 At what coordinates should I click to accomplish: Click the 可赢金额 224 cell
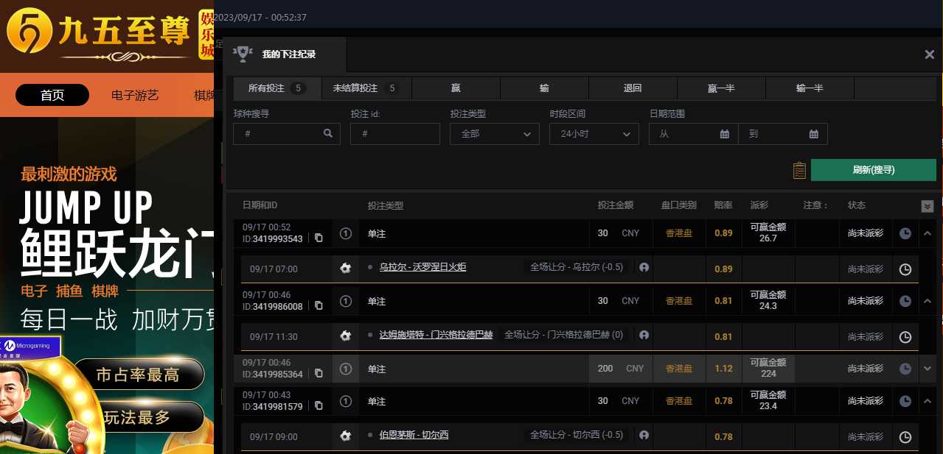(x=768, y=368)
